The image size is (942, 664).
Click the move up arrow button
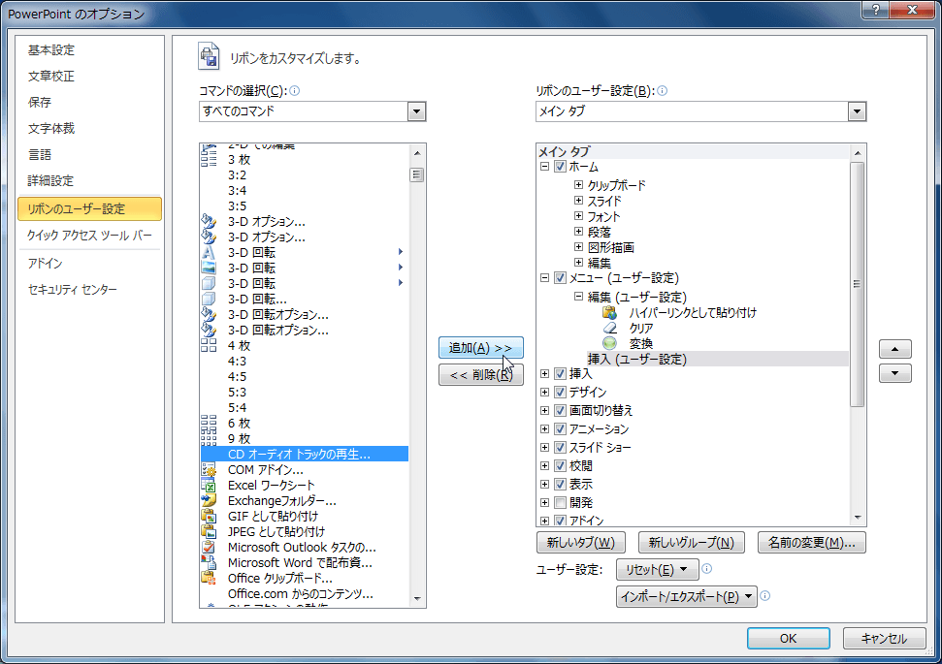(895, 349)
